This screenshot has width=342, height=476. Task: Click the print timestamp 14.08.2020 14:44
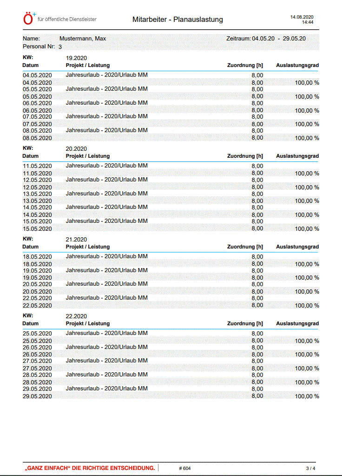click(x=302, y=20)
